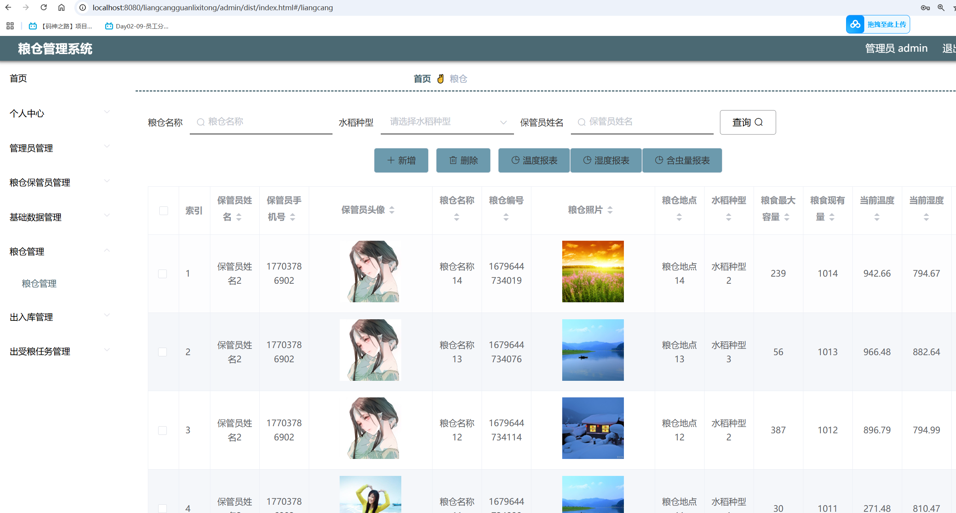The height and width of the screenshot is (513, 956).
Task: Toggle the select-all checkbox in the table header
Action: (x=163, y=210)
